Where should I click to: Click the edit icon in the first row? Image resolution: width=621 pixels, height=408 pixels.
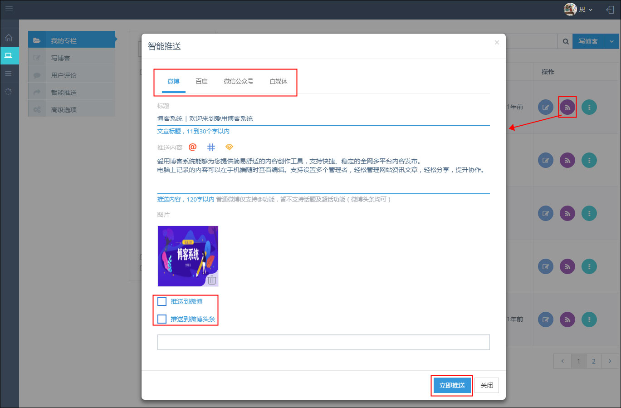click(546, 107)
